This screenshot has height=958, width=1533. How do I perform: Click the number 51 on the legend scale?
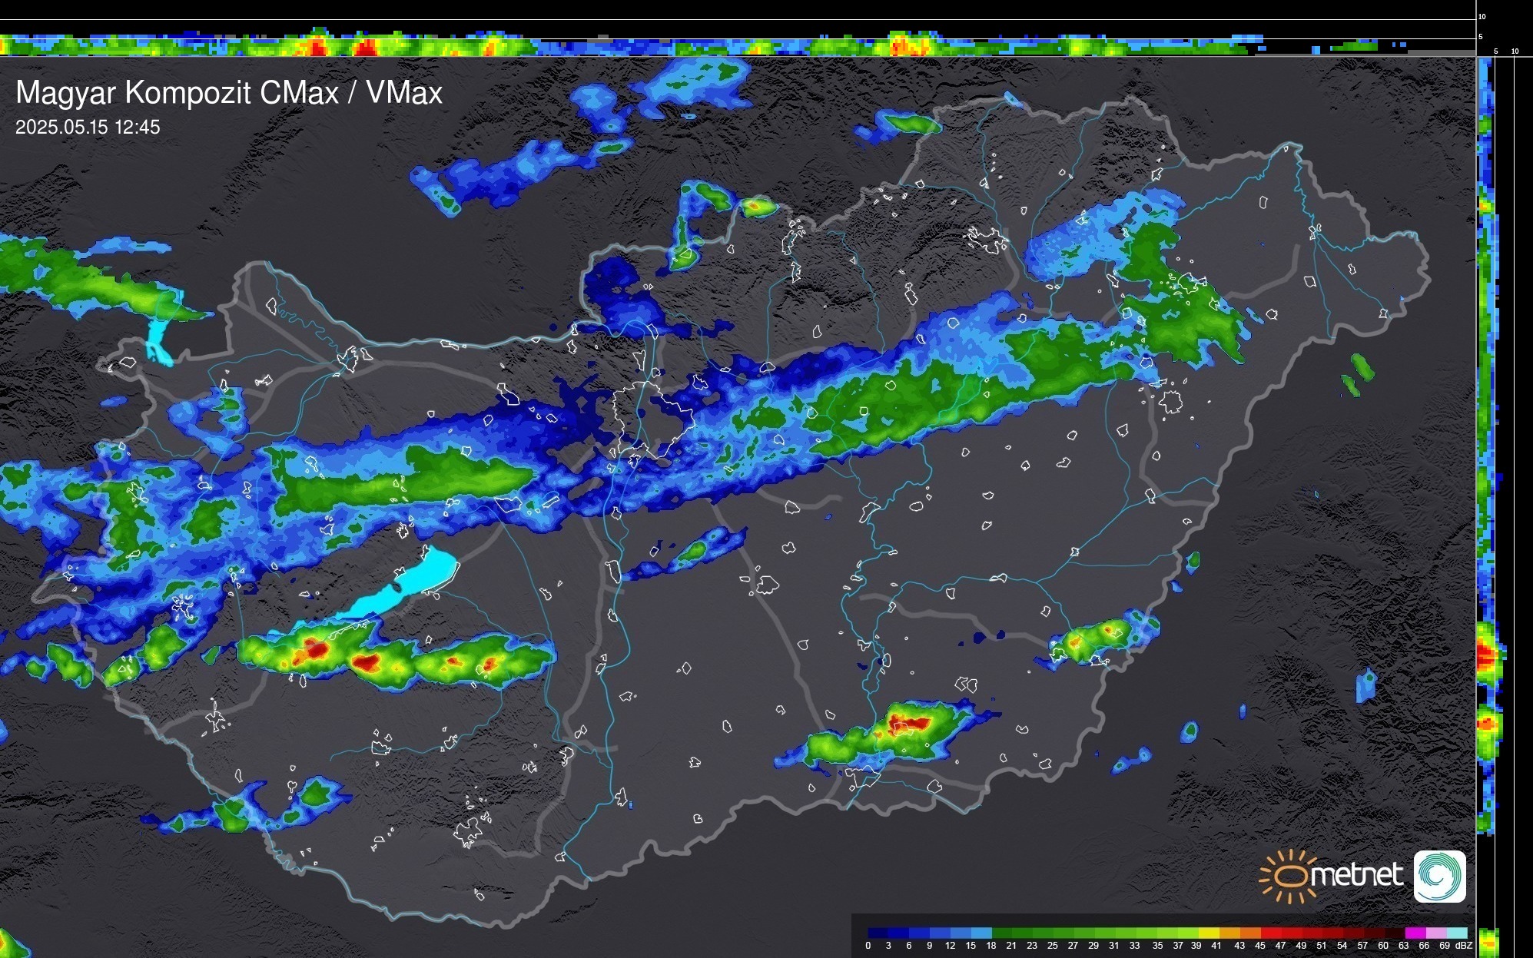[1321, 946]
